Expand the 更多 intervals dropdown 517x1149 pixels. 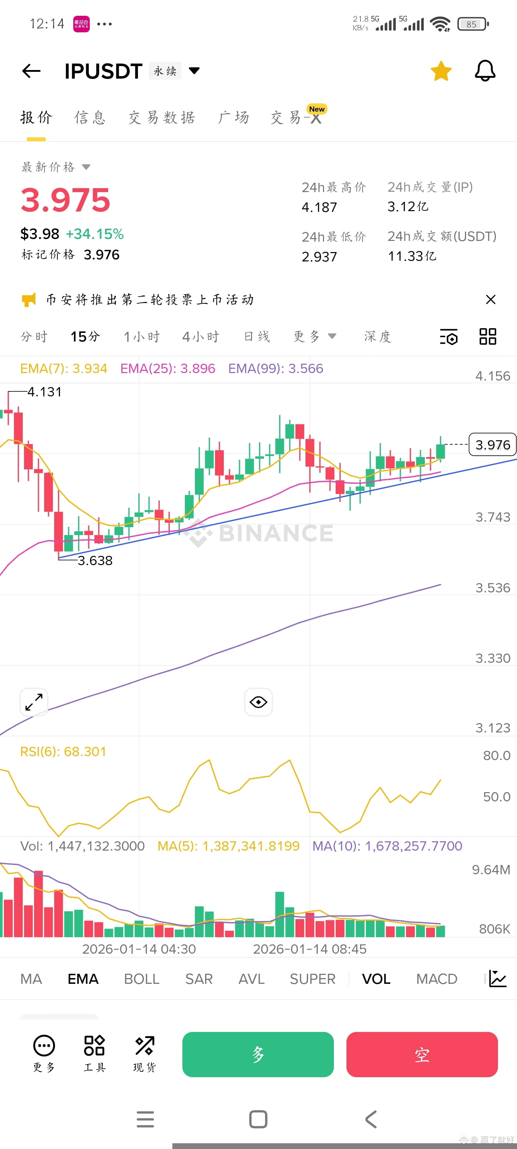pyautogui.click(x=315, y=336)
